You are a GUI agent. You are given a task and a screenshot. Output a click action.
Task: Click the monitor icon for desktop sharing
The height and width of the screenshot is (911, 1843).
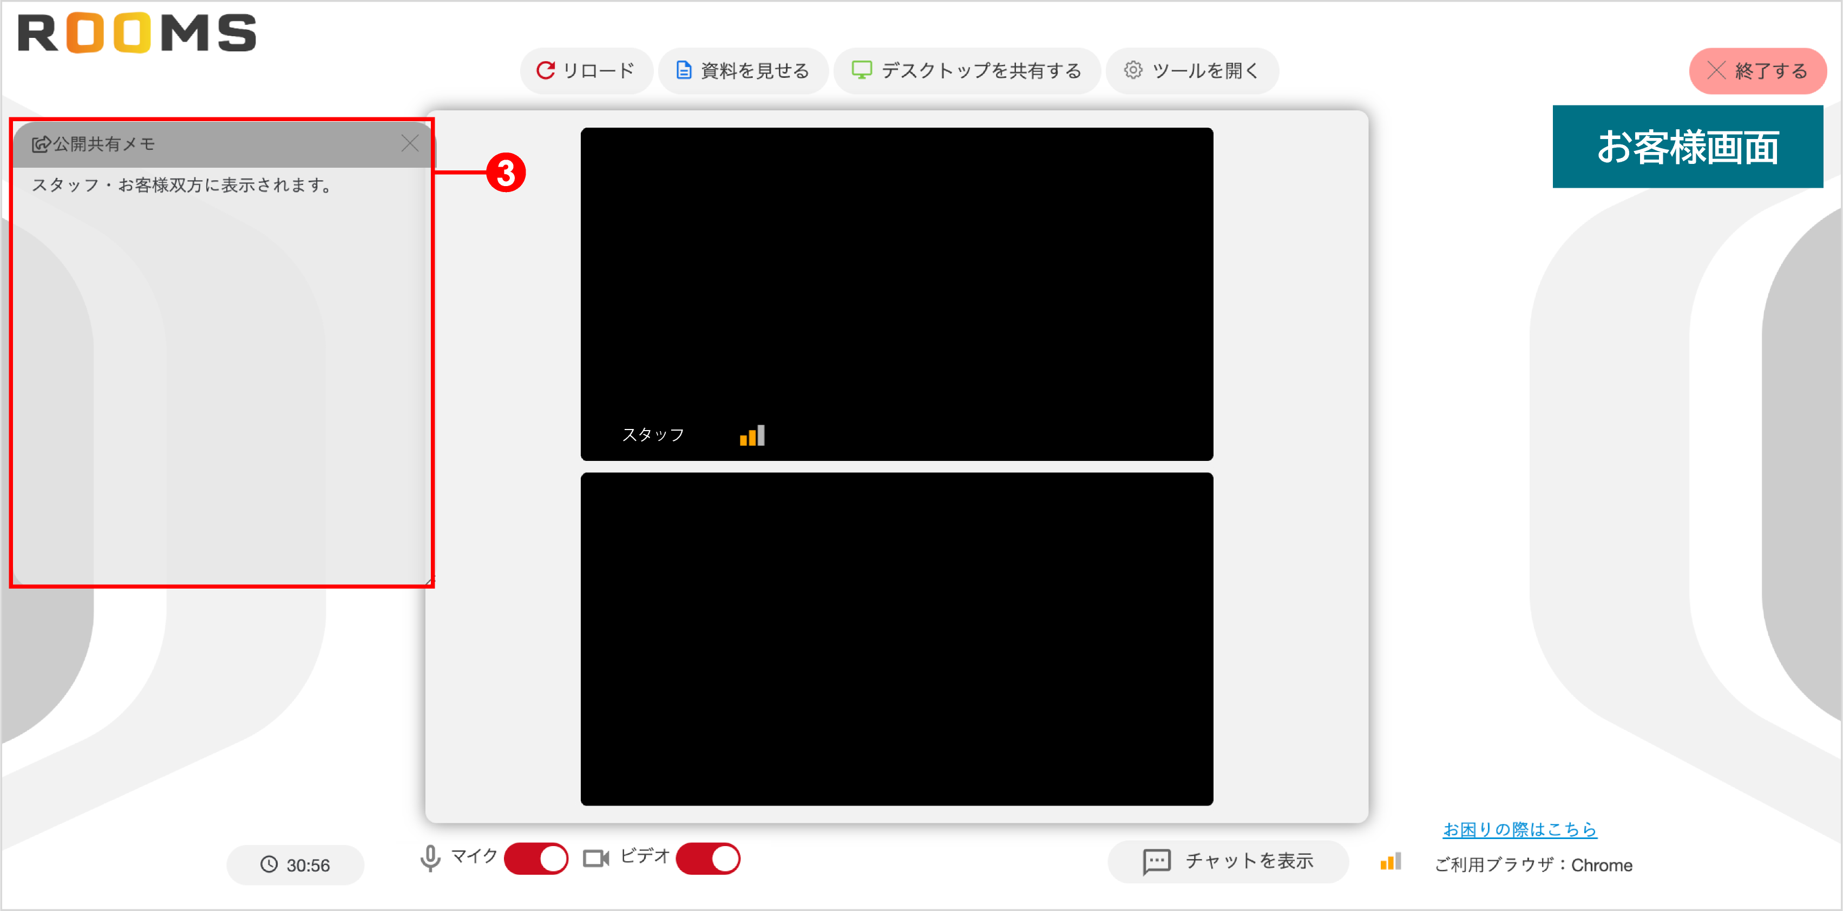[x=862, y=70]
